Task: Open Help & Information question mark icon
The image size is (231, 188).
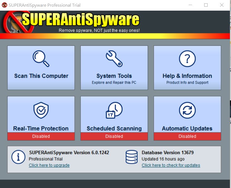Action: [x=187, y=59]
